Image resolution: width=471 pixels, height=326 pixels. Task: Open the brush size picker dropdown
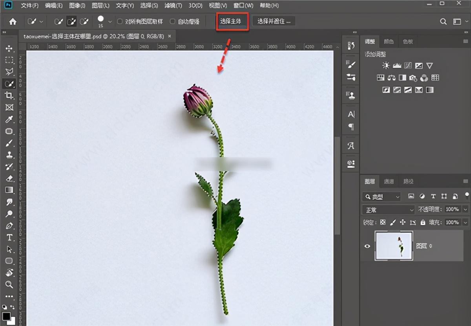110,22
